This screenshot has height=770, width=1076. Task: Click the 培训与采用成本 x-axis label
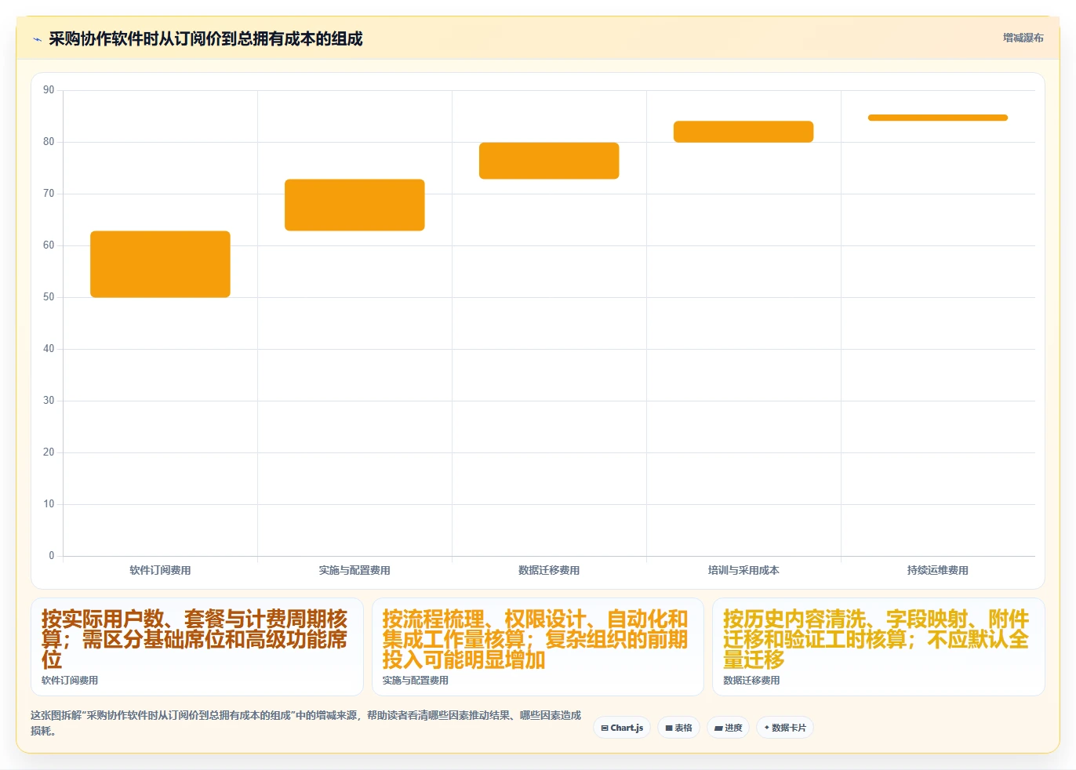[743, 570]
